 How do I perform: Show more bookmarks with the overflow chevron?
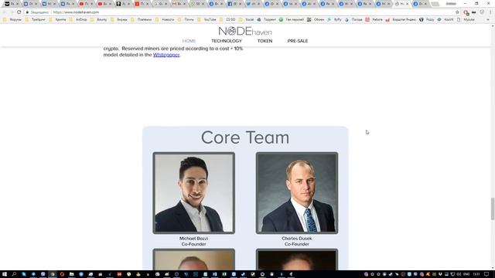coord(488,19)
